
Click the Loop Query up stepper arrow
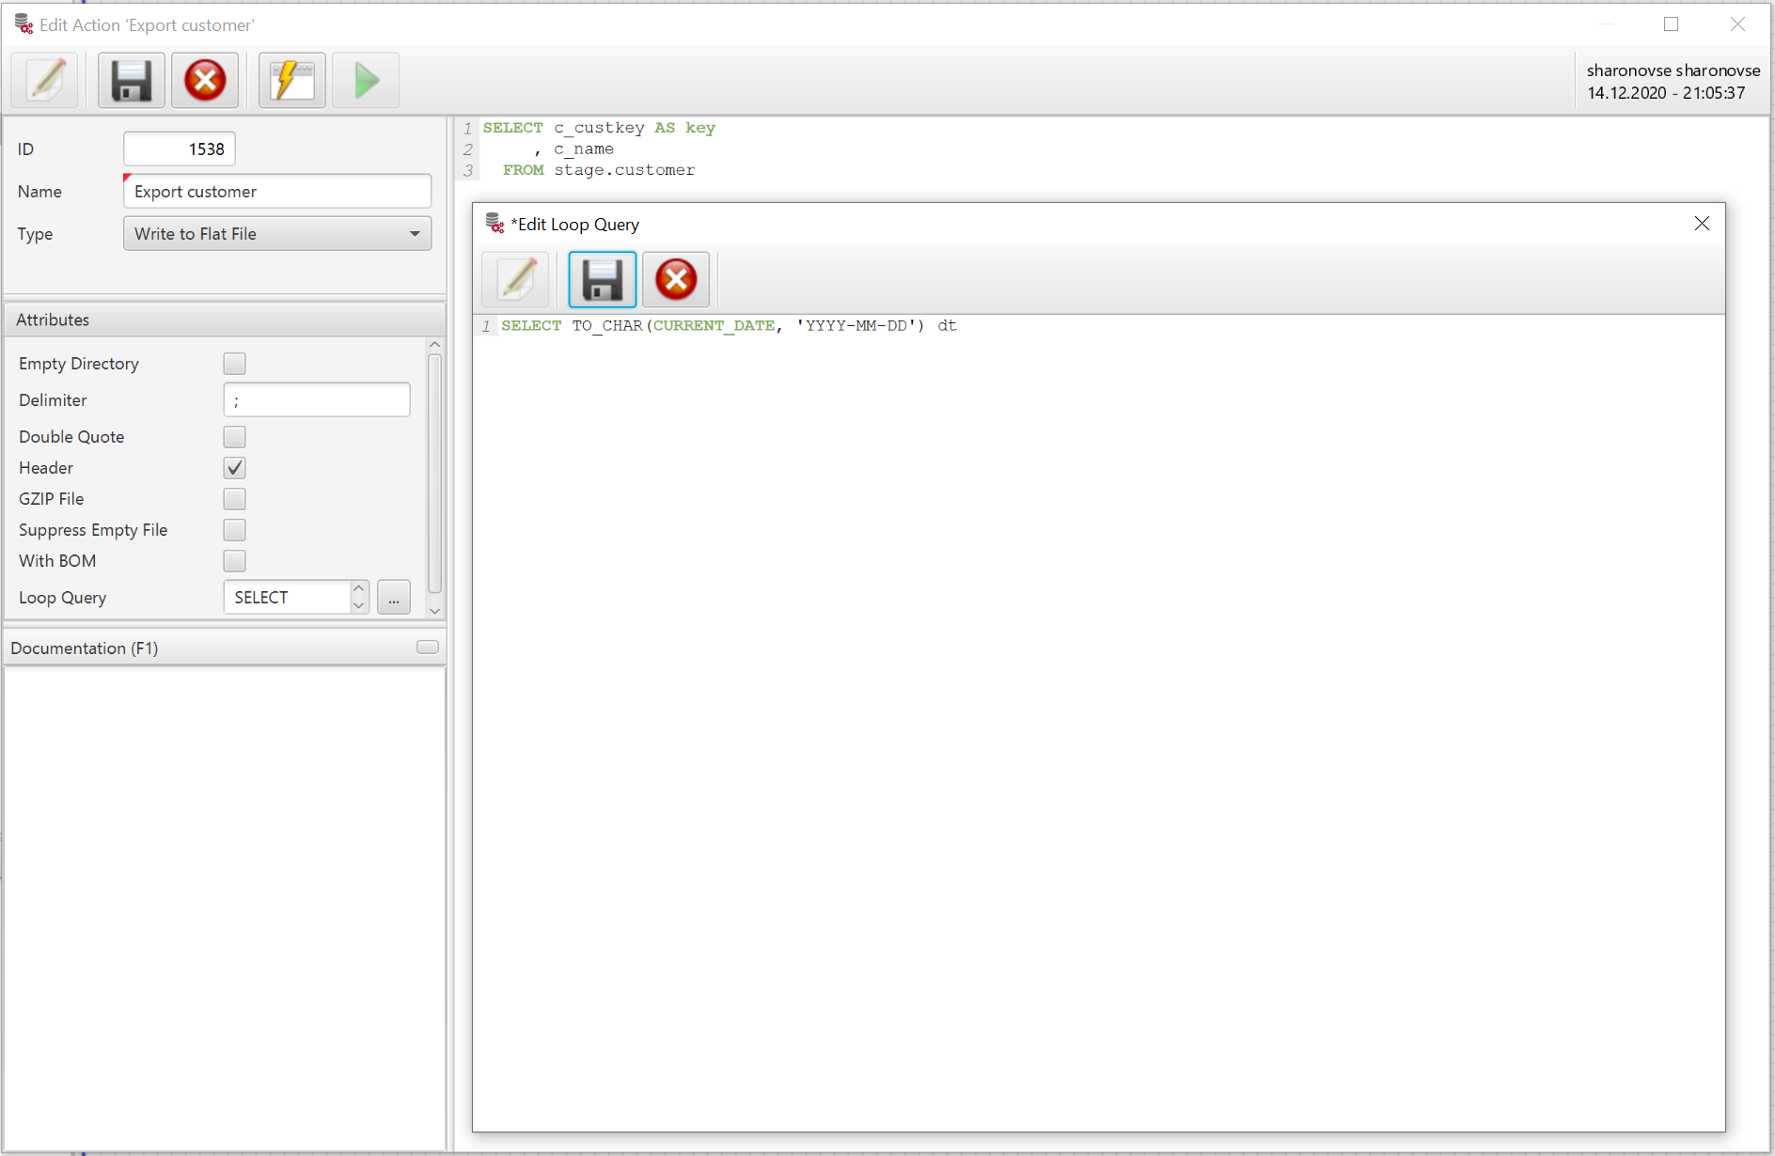coord(359,589)
